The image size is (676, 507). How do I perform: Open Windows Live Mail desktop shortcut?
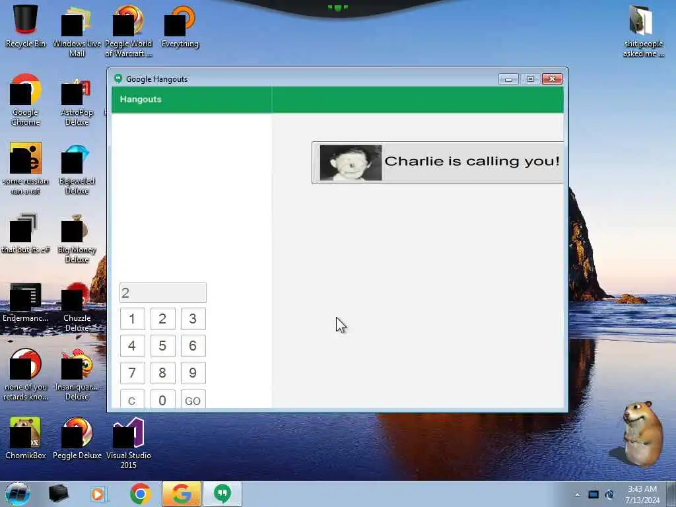pyautogui.click(x=77, y=31)
